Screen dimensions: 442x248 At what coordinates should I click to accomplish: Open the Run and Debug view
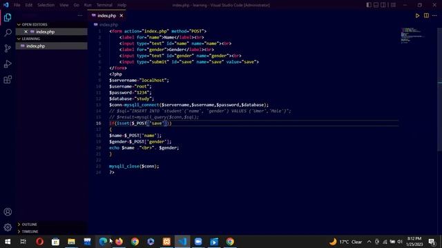click(8, 64)
